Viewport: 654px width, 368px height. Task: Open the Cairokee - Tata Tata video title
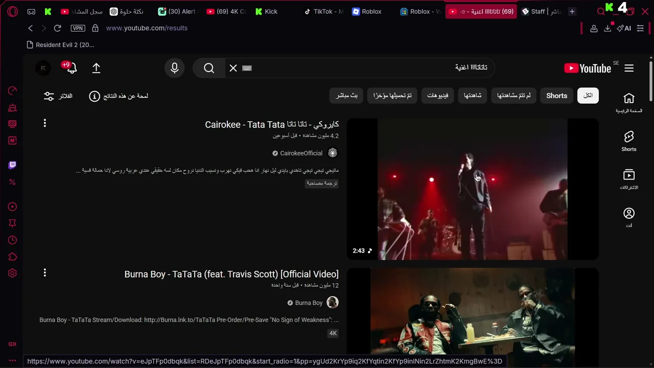coord(272,125)
